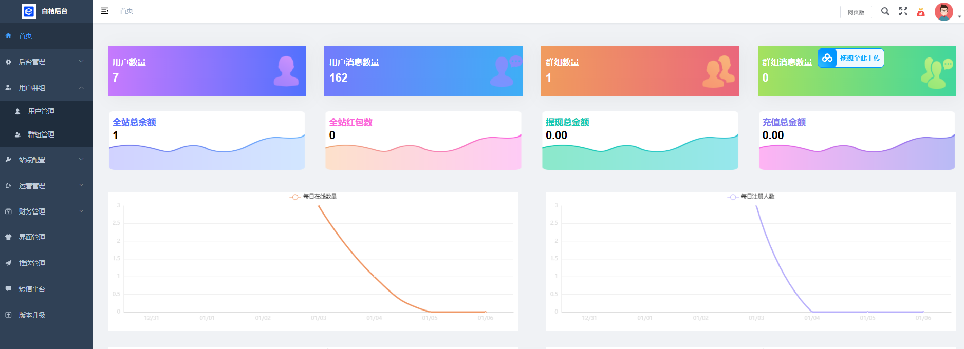
Task: Click the sidebar collapse hamburger icon
Action: [105, 11]
